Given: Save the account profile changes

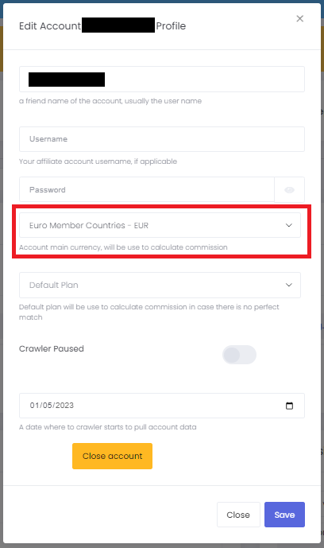Looking at the screenshot, I should point(284,515).
